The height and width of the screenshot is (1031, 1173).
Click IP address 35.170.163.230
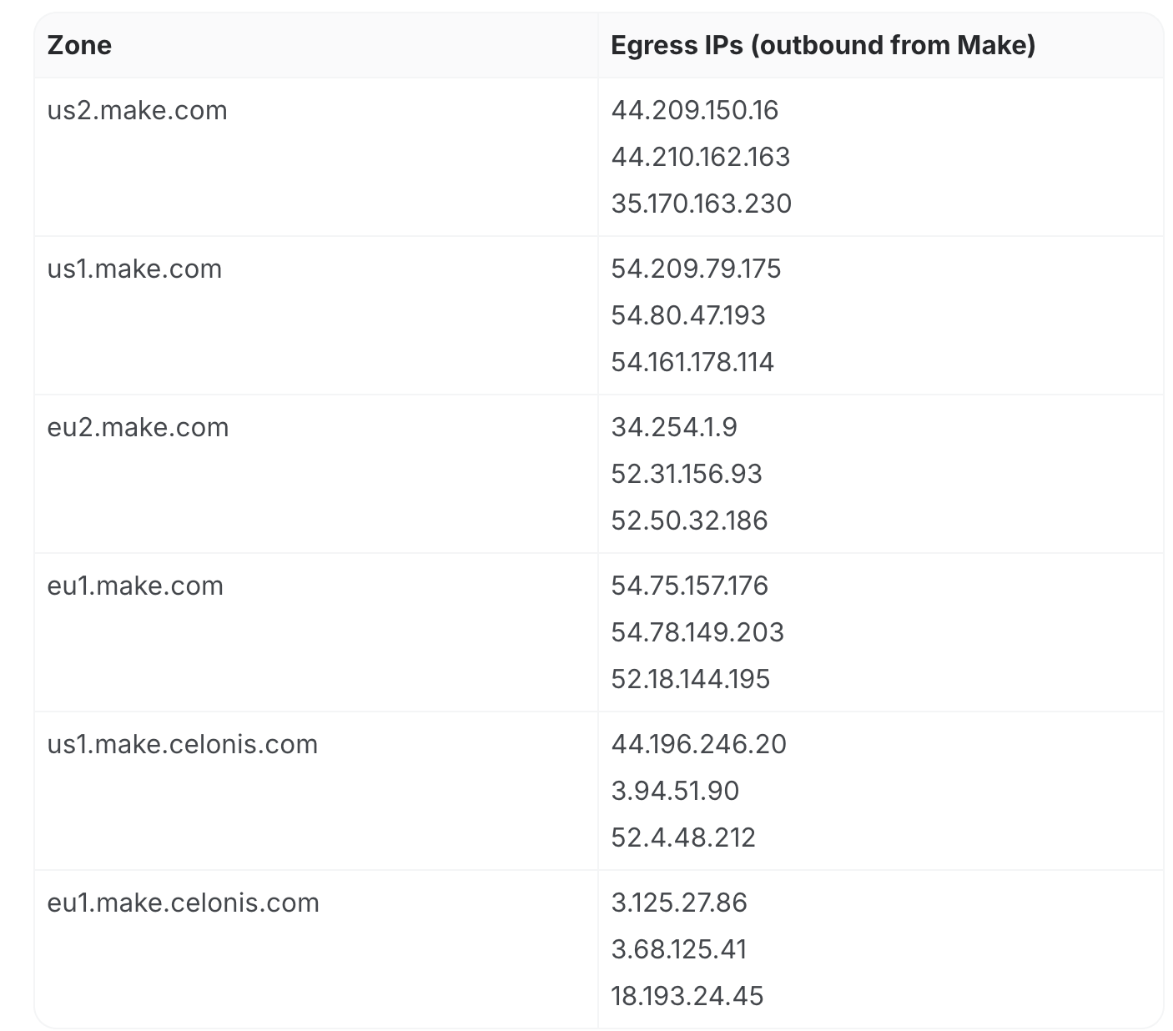click(x=701, y=204)
